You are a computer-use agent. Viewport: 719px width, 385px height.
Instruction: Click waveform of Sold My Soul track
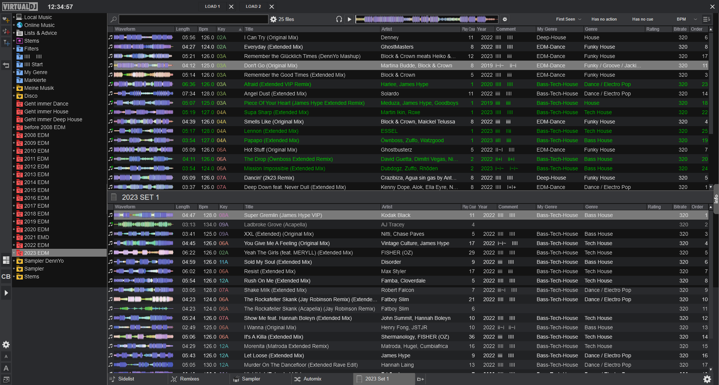coord(143,262)
